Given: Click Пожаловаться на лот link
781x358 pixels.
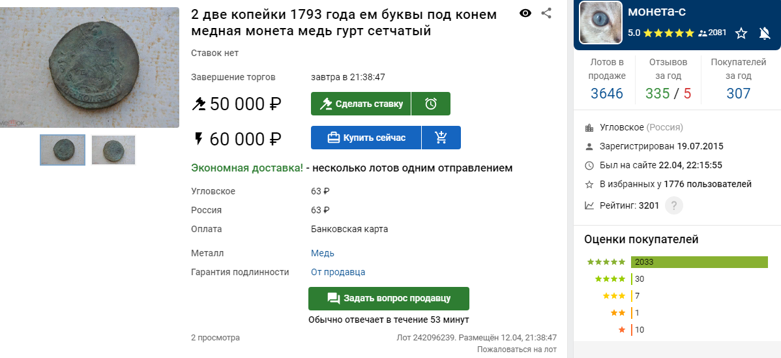Looking at the screenshot, I should click(x=517, y=349).
